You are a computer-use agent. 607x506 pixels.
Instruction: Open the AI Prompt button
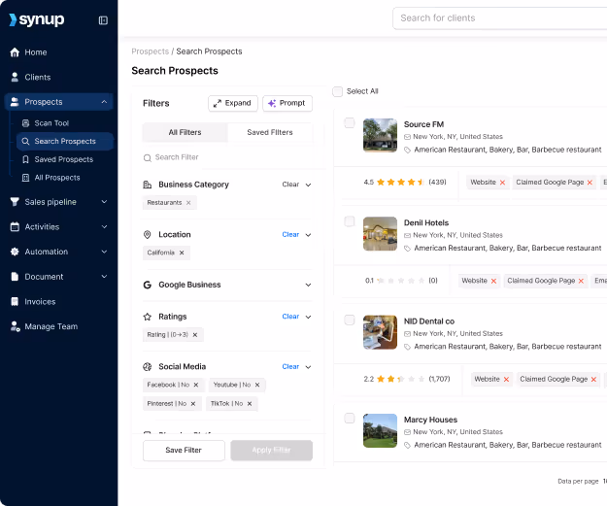[x=287, y=103]
